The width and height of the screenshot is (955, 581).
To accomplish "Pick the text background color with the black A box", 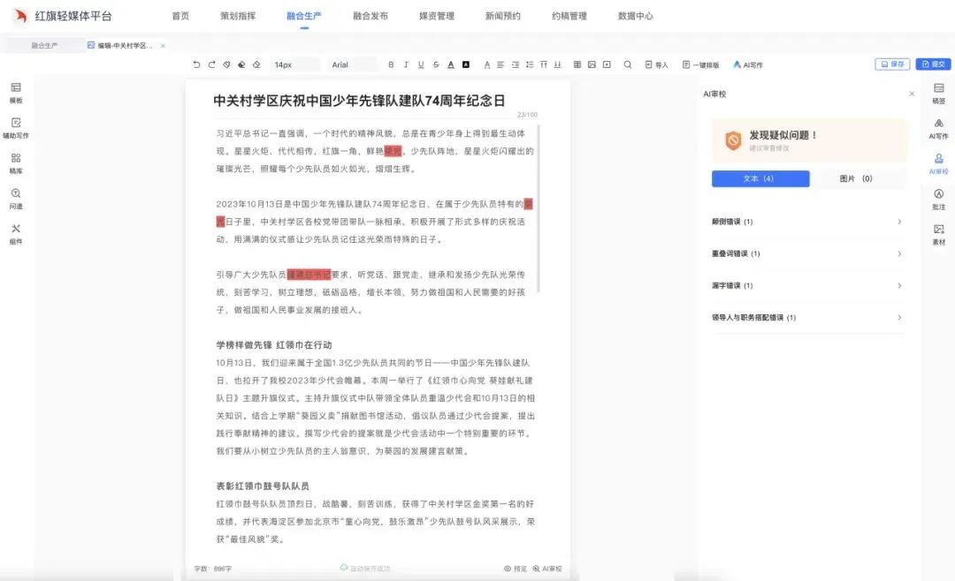I will click(466, 64).
